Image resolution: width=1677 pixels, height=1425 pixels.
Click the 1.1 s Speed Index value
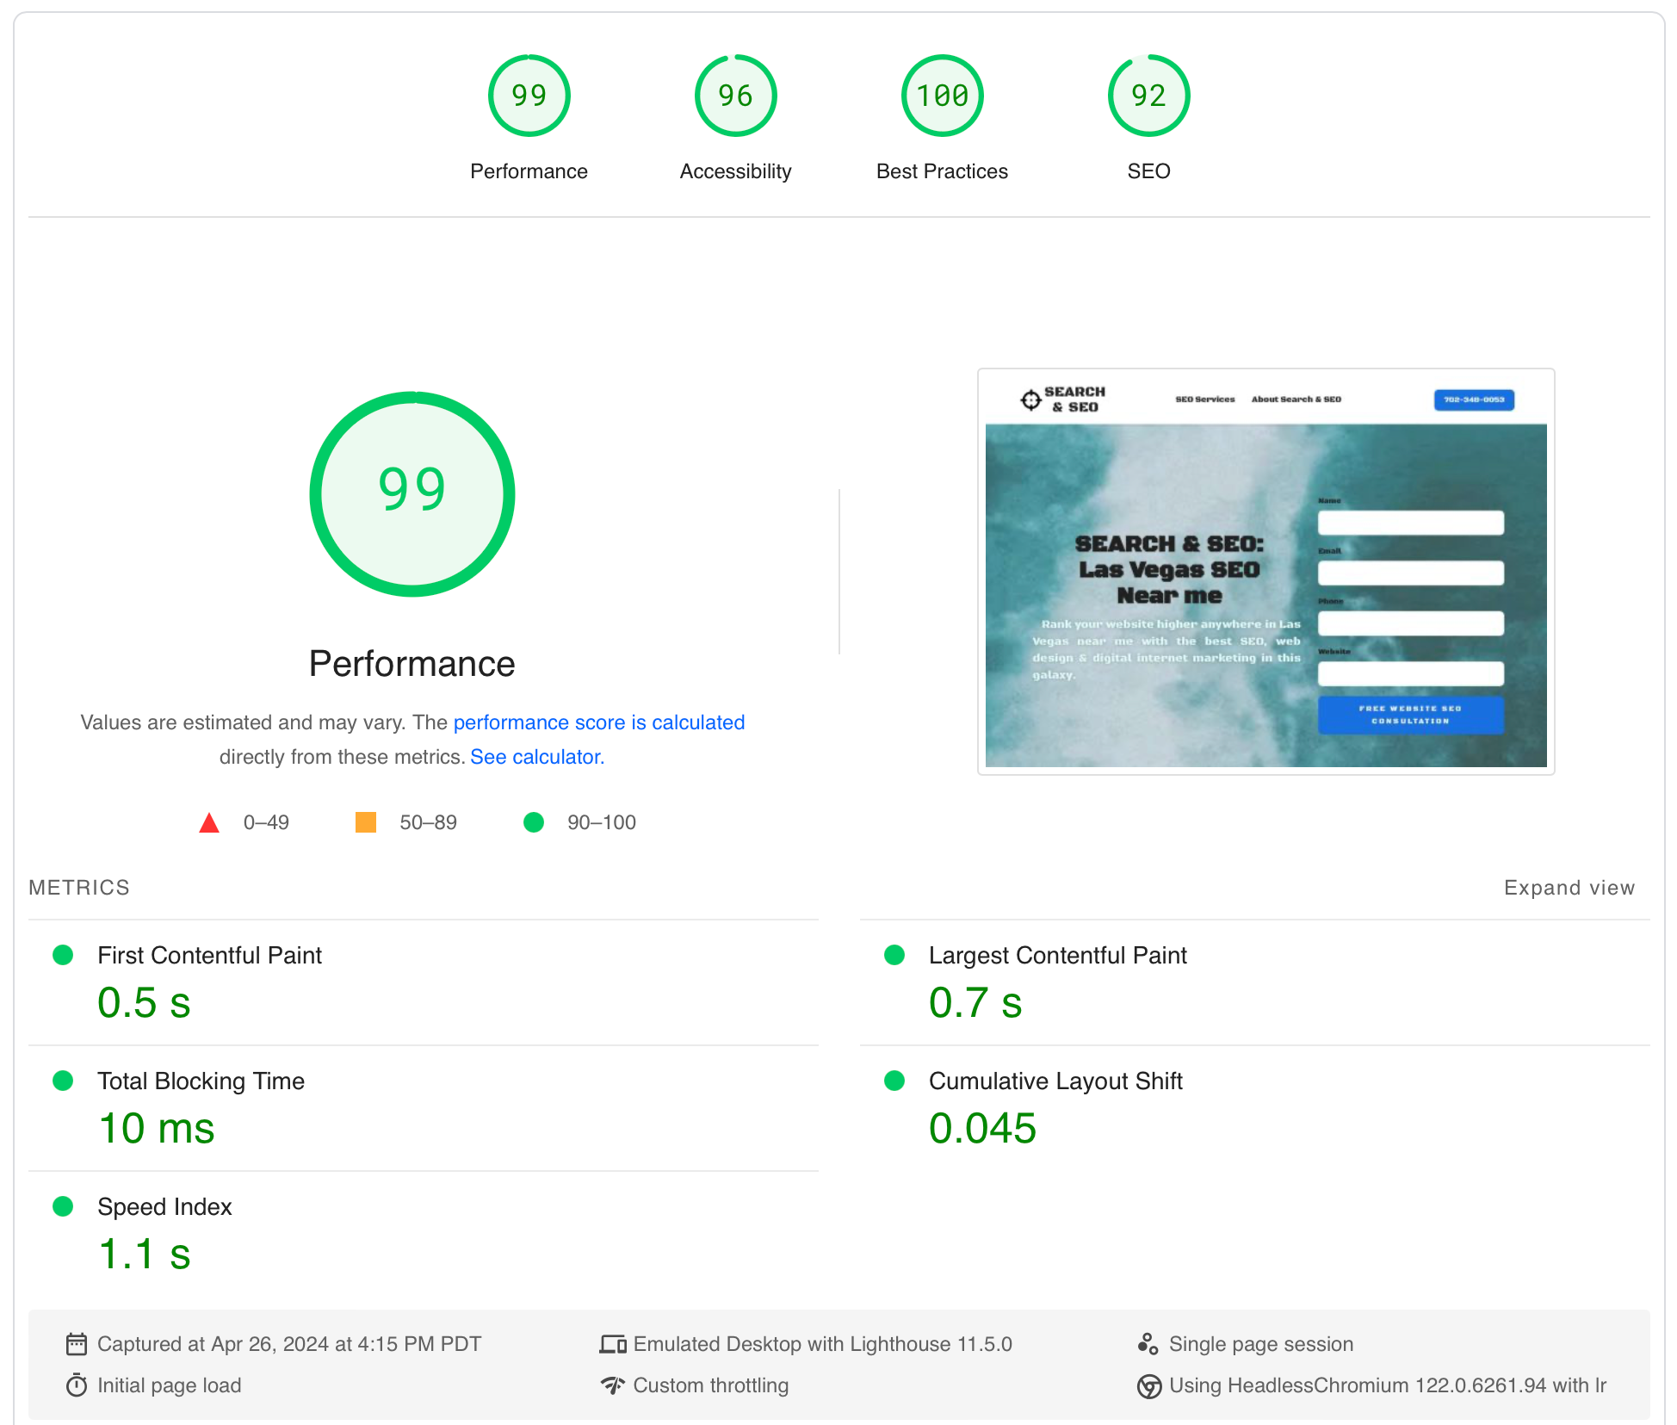144,1255
